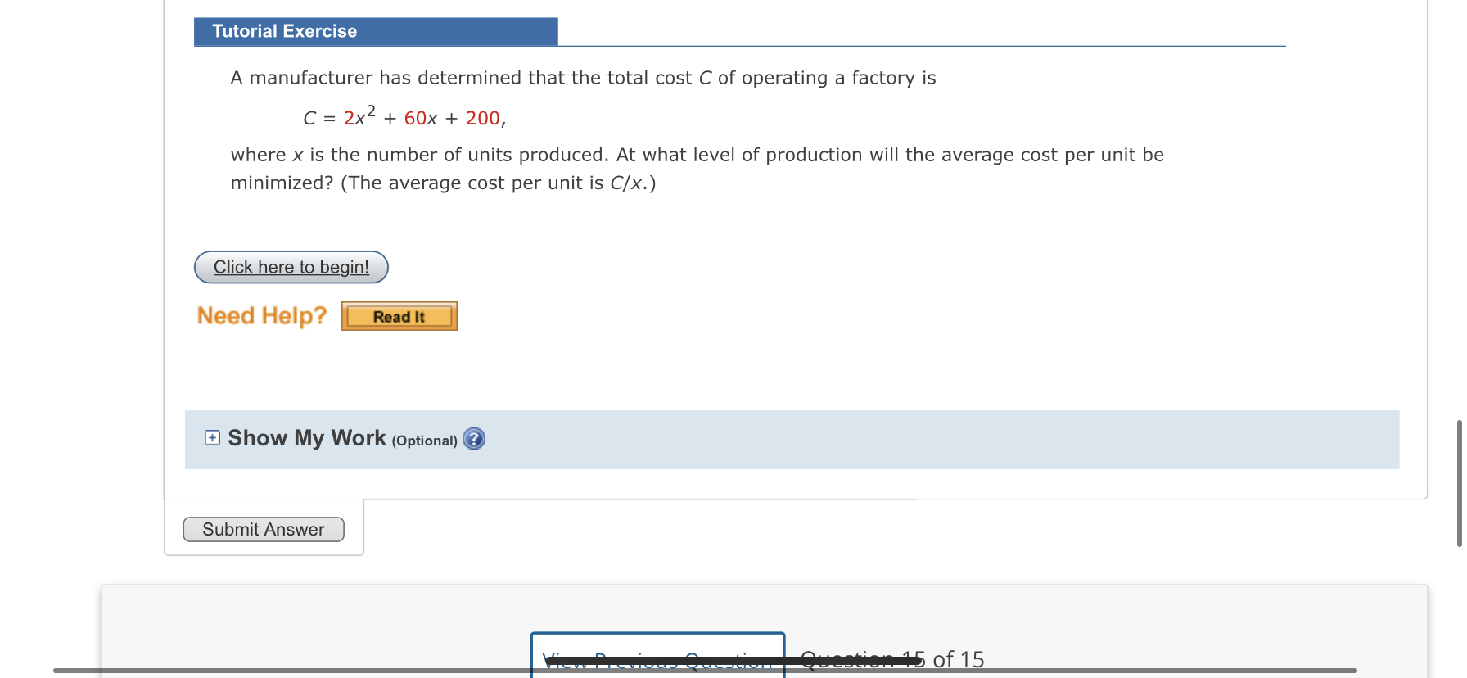Click the blue Tutorial Exercise banner
The image size is (1467, 678).
376,31
